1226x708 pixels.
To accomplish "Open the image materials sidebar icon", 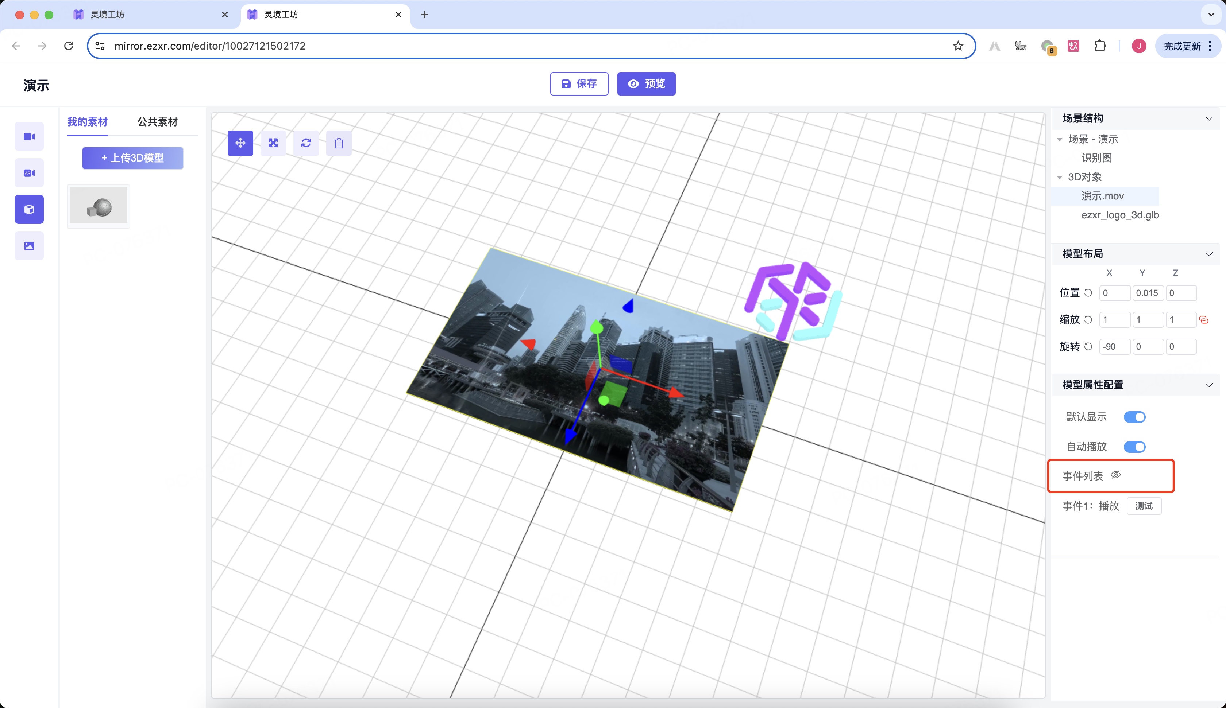I will 29,246.
